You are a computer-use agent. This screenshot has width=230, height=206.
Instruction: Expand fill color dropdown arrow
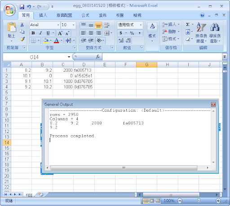51,41
